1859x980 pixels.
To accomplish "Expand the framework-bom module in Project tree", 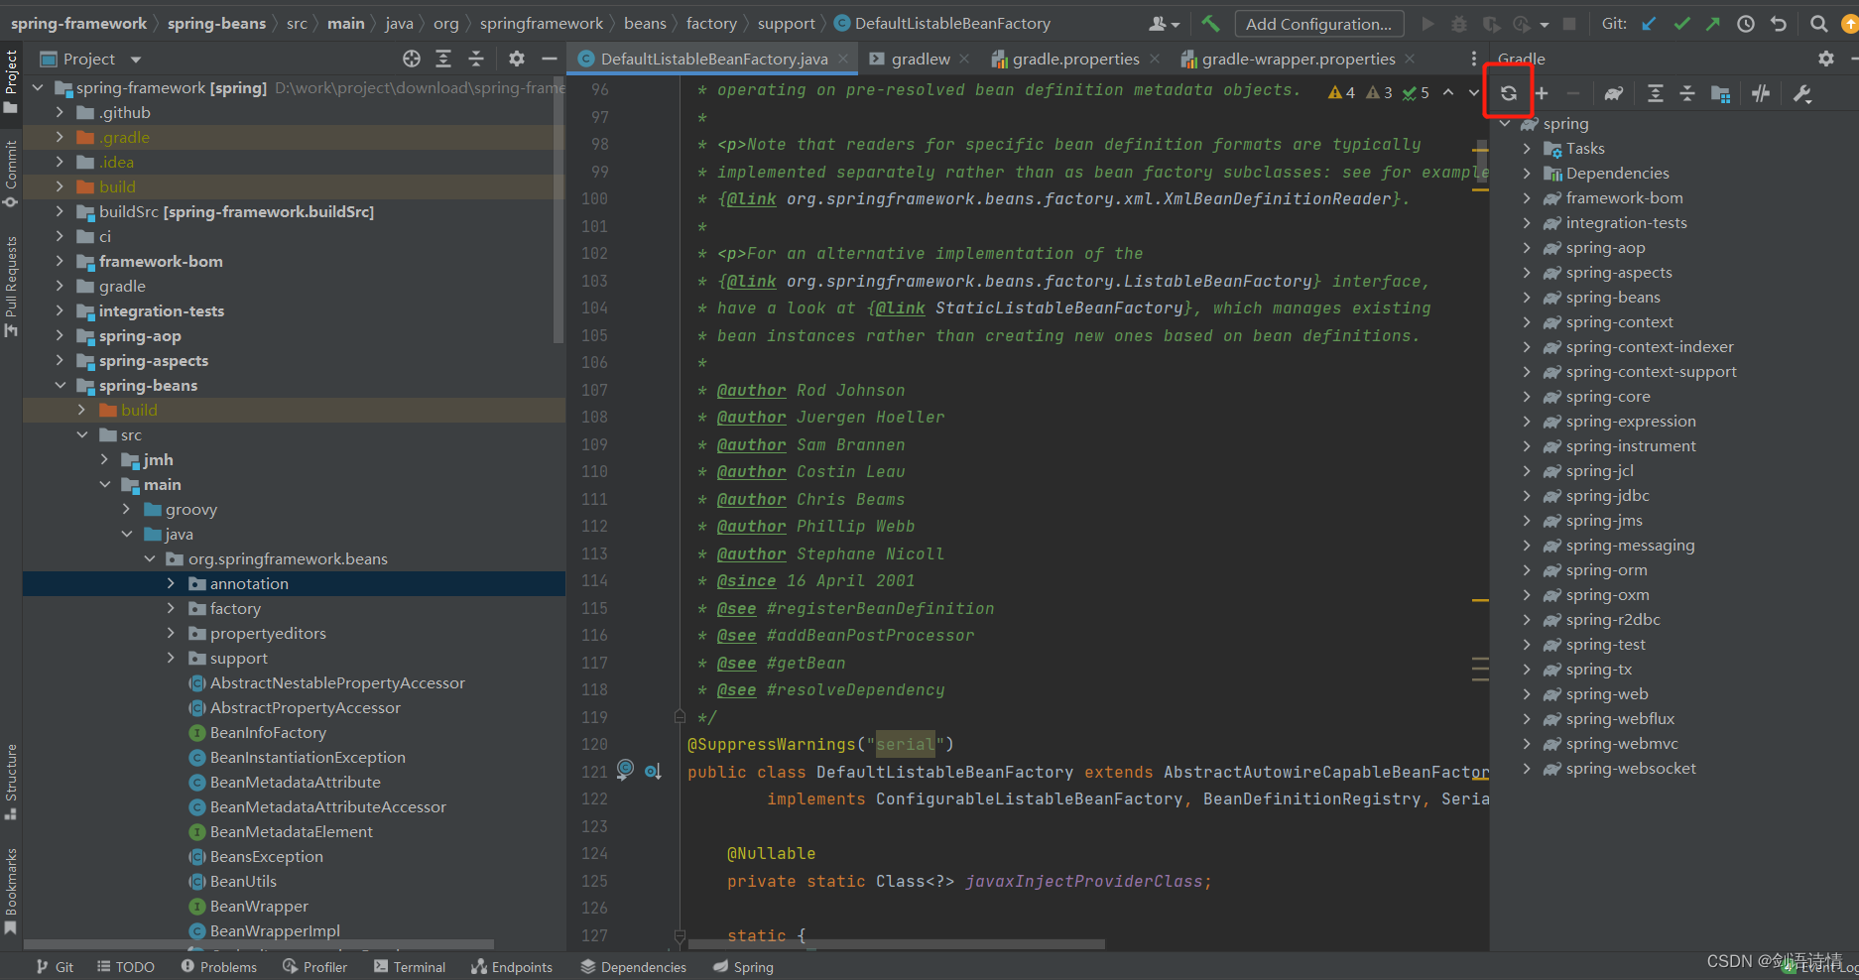I will click(x=61, y=261).
